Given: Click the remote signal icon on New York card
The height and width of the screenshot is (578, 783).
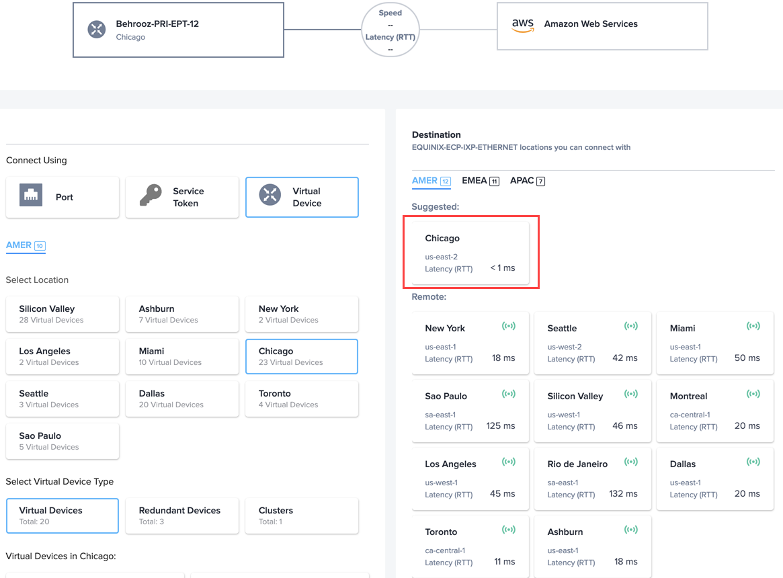Looking at the screenshot, I should click(x=508, y=326).
